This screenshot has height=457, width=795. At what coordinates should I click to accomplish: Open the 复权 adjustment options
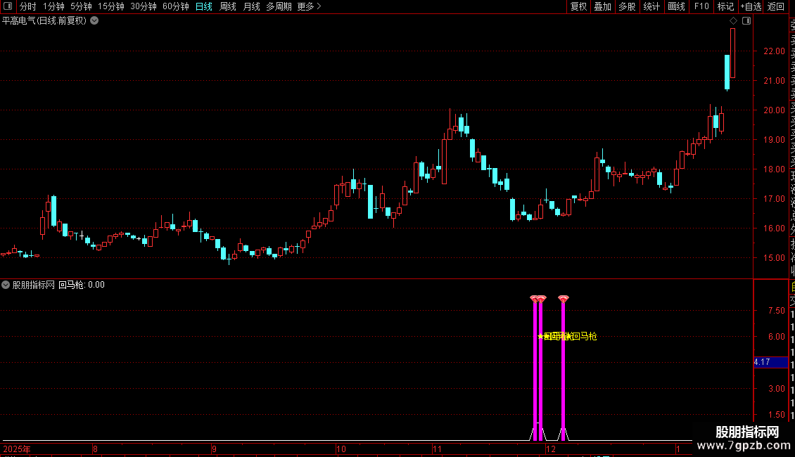pyautogui.click(x=578, y=6)
